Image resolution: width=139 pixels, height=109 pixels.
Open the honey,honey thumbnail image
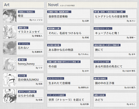10,64
